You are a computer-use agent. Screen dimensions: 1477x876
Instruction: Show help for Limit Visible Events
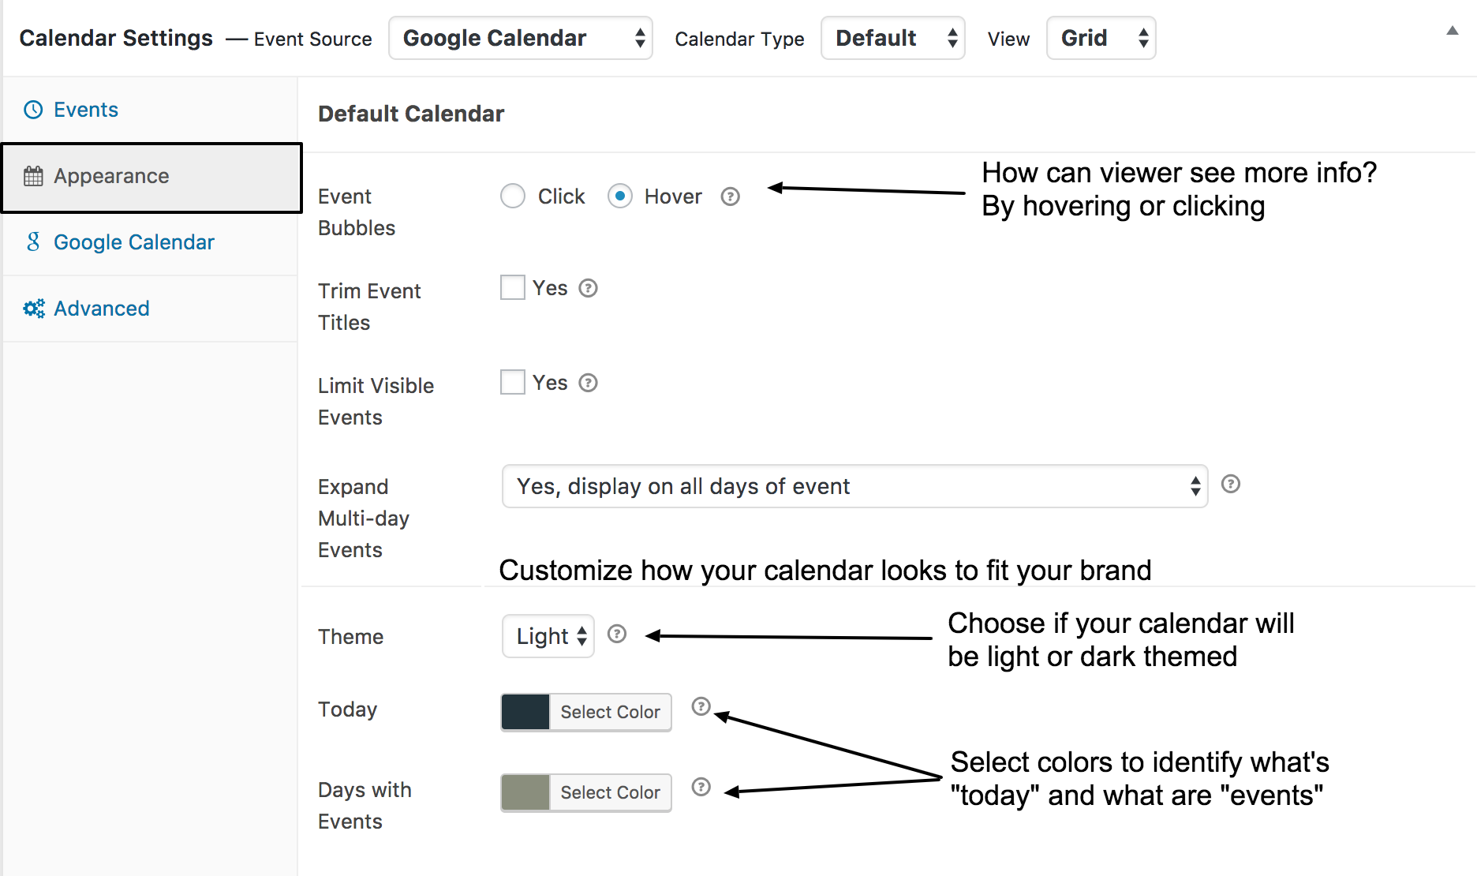coord(588,383)
